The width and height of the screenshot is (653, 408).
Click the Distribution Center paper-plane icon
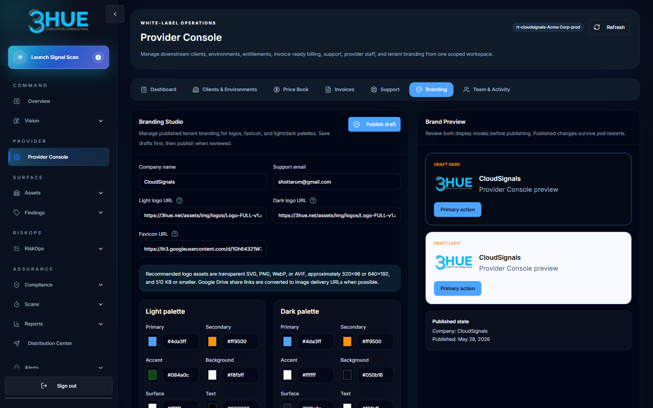click(17, 343)
